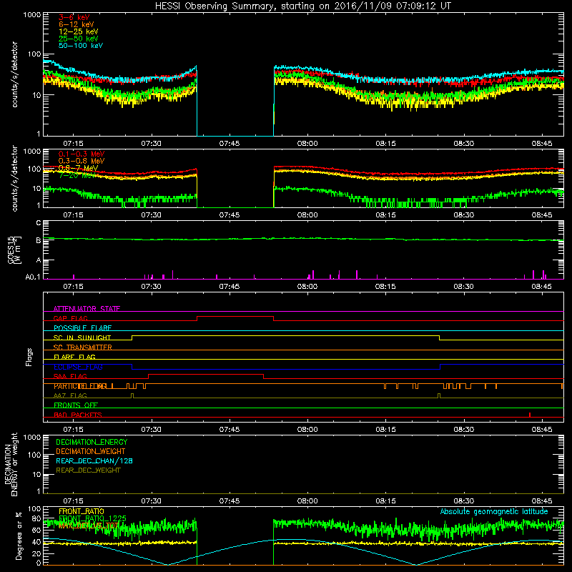
Task: Select the SAA_FLAG label
Action: click(x=70, y=376)
